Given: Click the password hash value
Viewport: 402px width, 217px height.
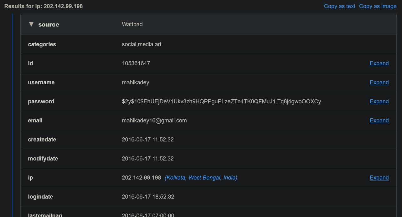Looking at the screenshot, I should click(221, 101).
